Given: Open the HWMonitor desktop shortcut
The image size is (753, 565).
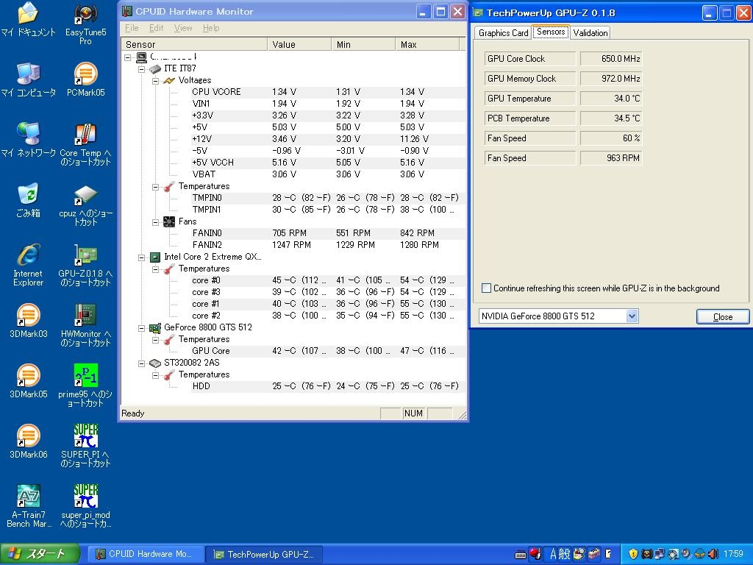Looking at the screenshot, I should [85, 316].
